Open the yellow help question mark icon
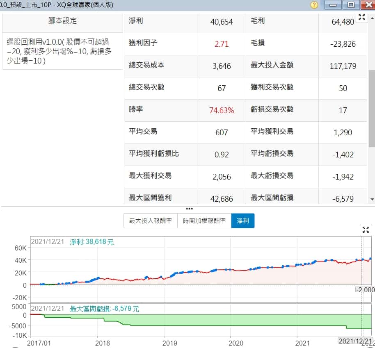 314,5
